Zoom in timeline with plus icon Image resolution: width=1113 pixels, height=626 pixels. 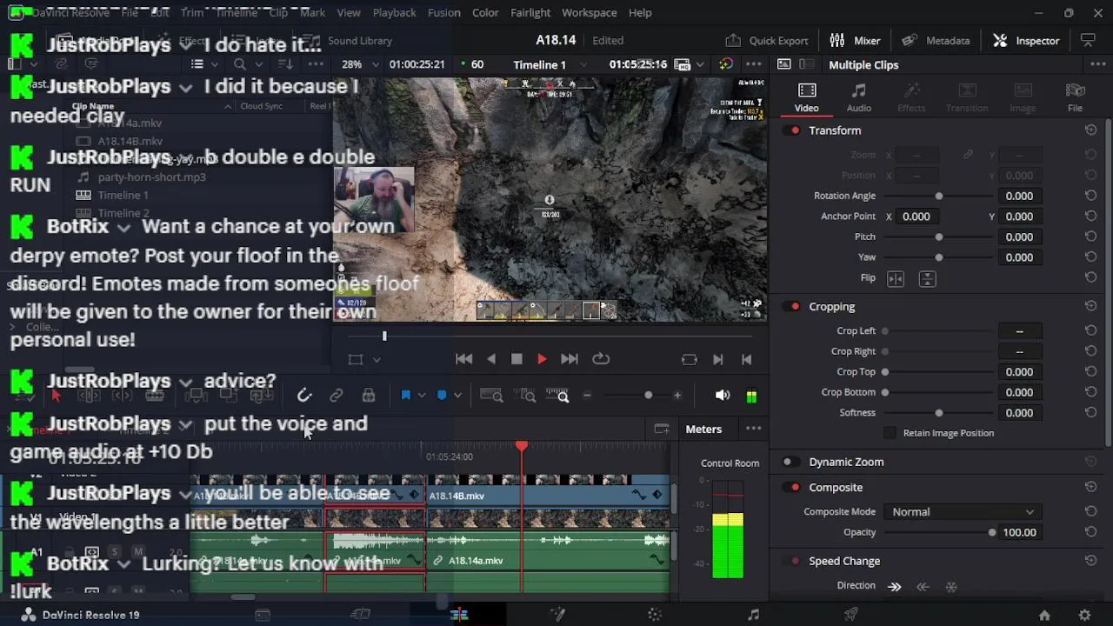coord(677,396)
